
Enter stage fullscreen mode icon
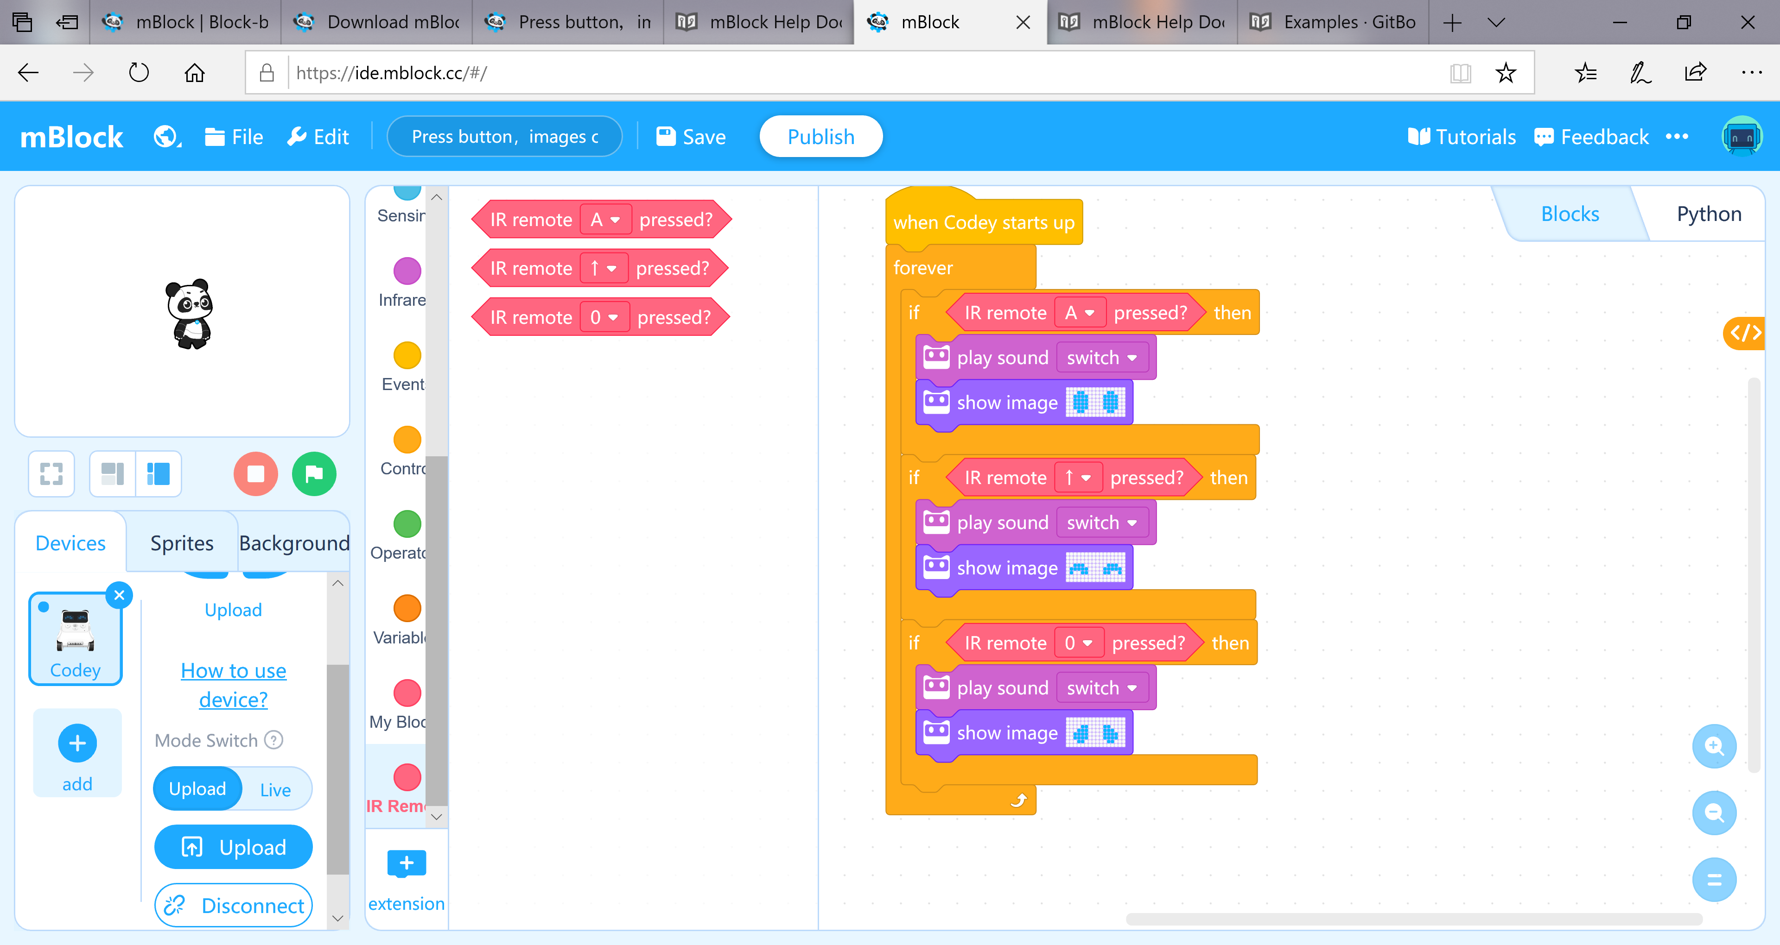point(51,474)
